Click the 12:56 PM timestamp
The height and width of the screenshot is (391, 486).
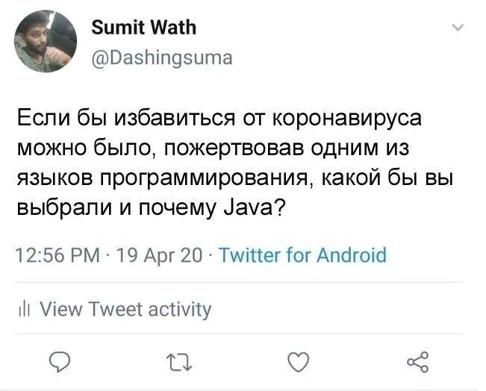click(58, 256)
